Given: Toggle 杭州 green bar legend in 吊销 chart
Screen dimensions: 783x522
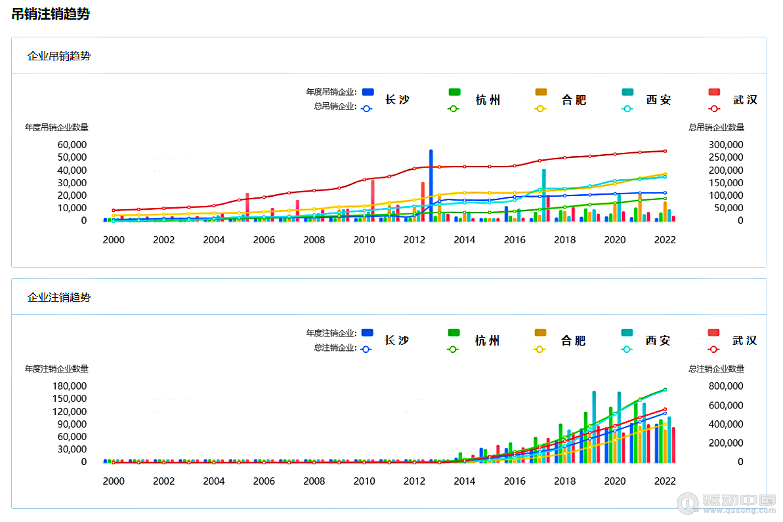Looking at the screenshot, I should [454, 92].
